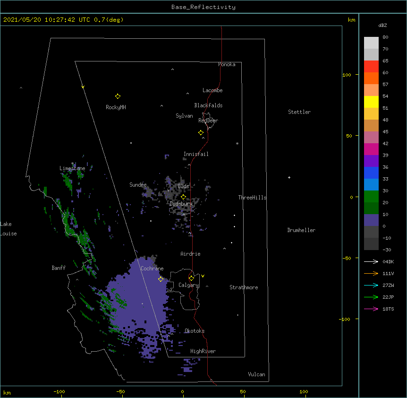Click the cyan 27ZW arrow in legend
Image resolution: width=407 pixels, height=398 pixels.
click(x=371, y=285)
